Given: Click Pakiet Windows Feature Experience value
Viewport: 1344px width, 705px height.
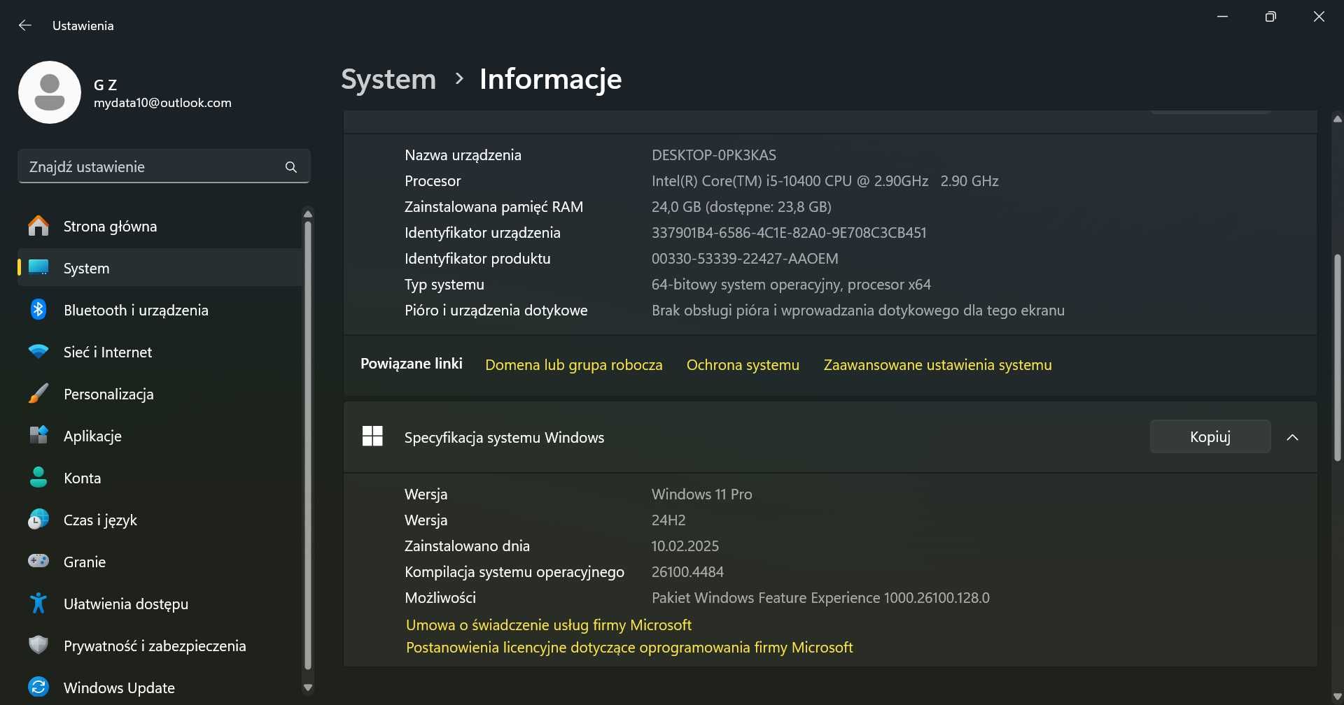Looking at the screenshot, I should tap(820, 598).
